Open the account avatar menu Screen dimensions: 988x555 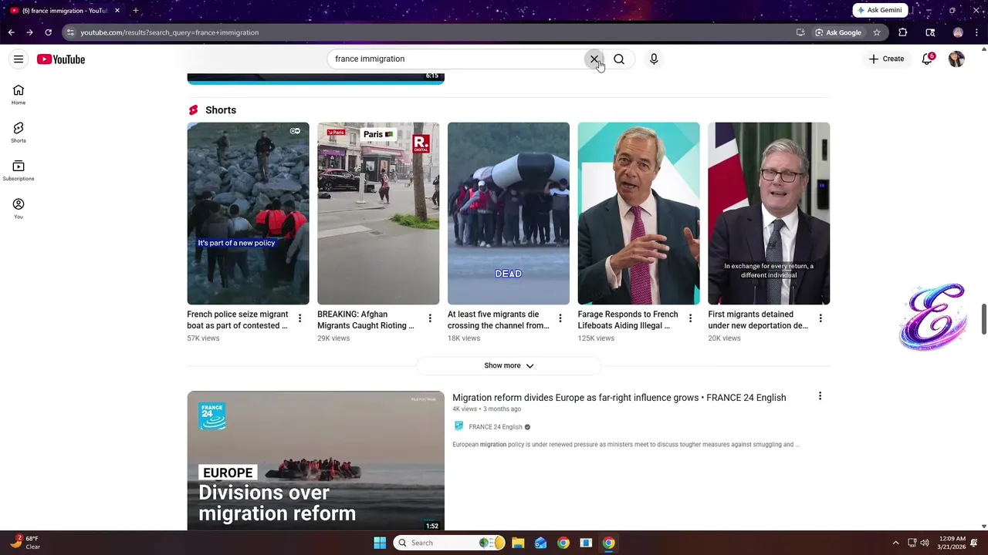point(956,59)
